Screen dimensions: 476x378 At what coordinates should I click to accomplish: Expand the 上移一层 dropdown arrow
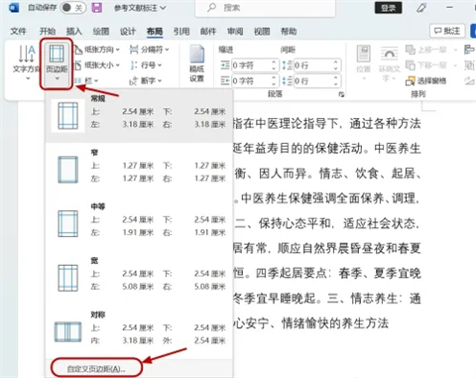coord(455,50)
